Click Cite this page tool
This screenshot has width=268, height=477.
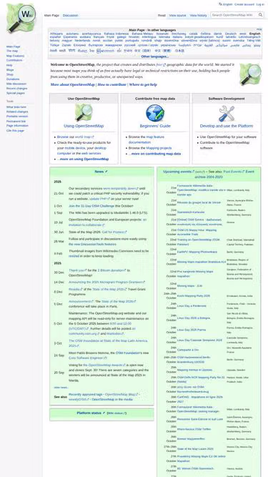pyautogui.click(x=15, y=130)
